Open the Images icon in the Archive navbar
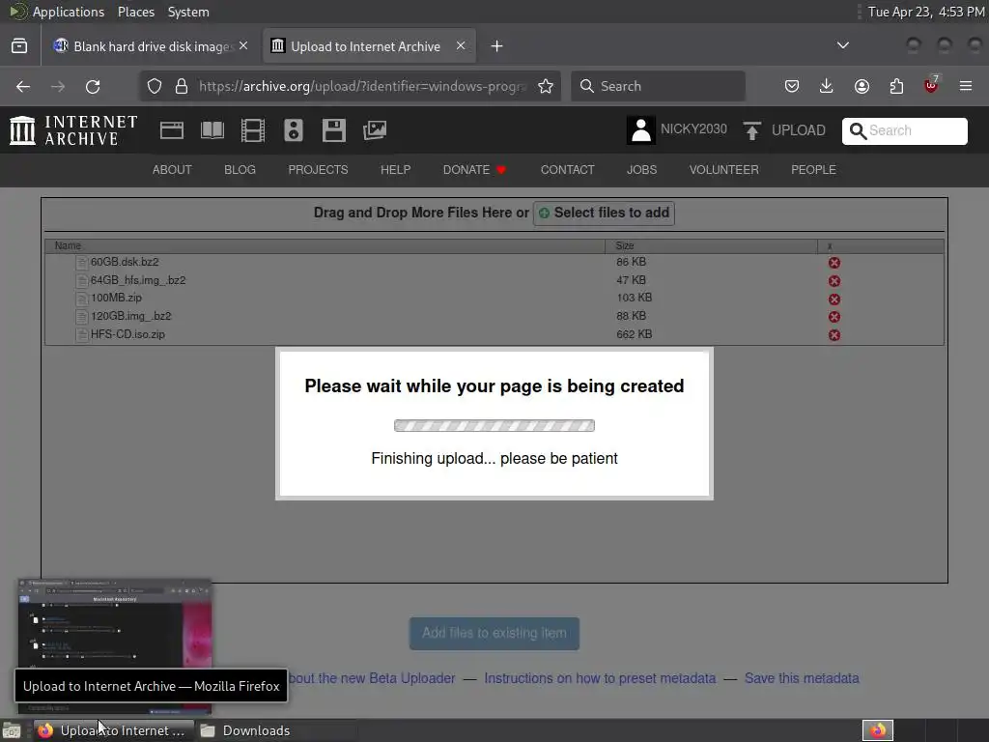Viewport: 989px width, 742px height. (x=375, y=130)
